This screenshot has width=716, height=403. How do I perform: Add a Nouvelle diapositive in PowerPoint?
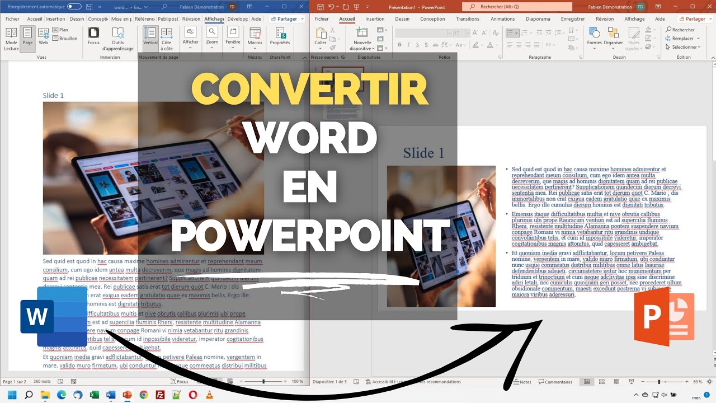pos(362,39)
